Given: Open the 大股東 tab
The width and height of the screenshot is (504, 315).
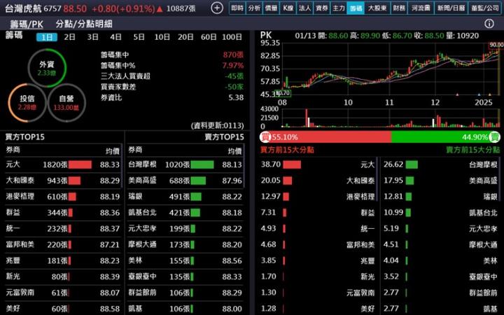Looking at the screenshot, I should (377, 8).
